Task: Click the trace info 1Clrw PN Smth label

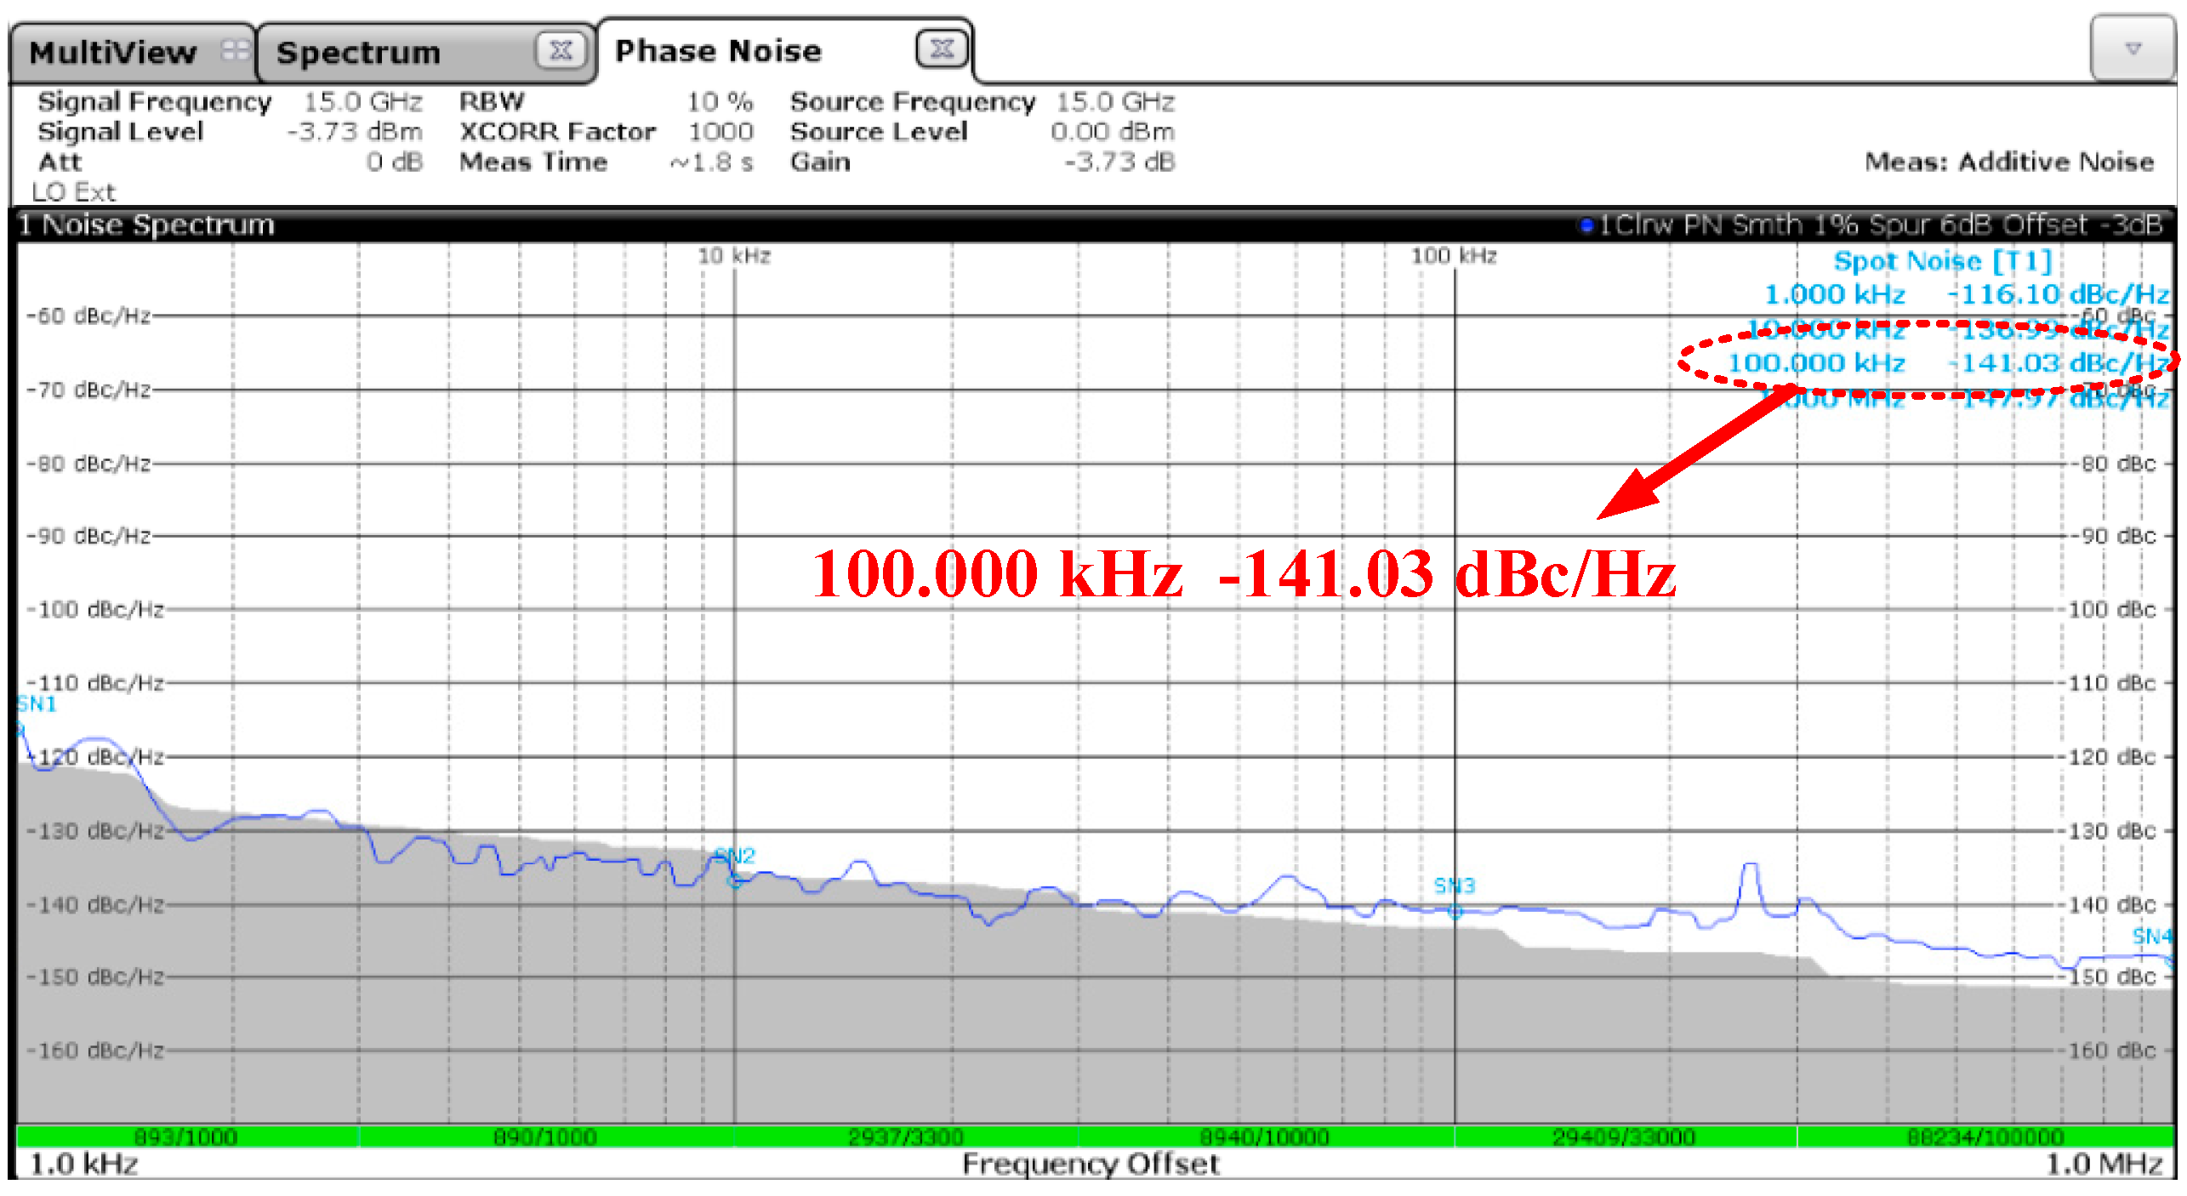Action: 1871,225
